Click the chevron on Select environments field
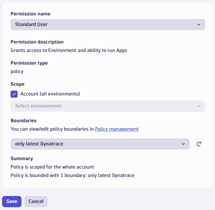 click(199, 106)
